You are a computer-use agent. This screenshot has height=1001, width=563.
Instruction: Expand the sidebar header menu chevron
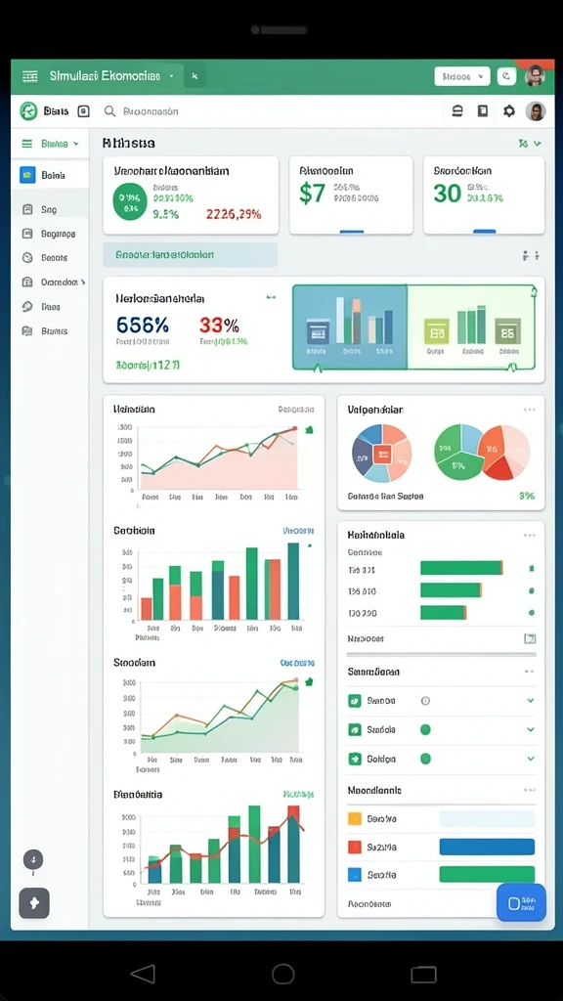[x=76, y=144]
